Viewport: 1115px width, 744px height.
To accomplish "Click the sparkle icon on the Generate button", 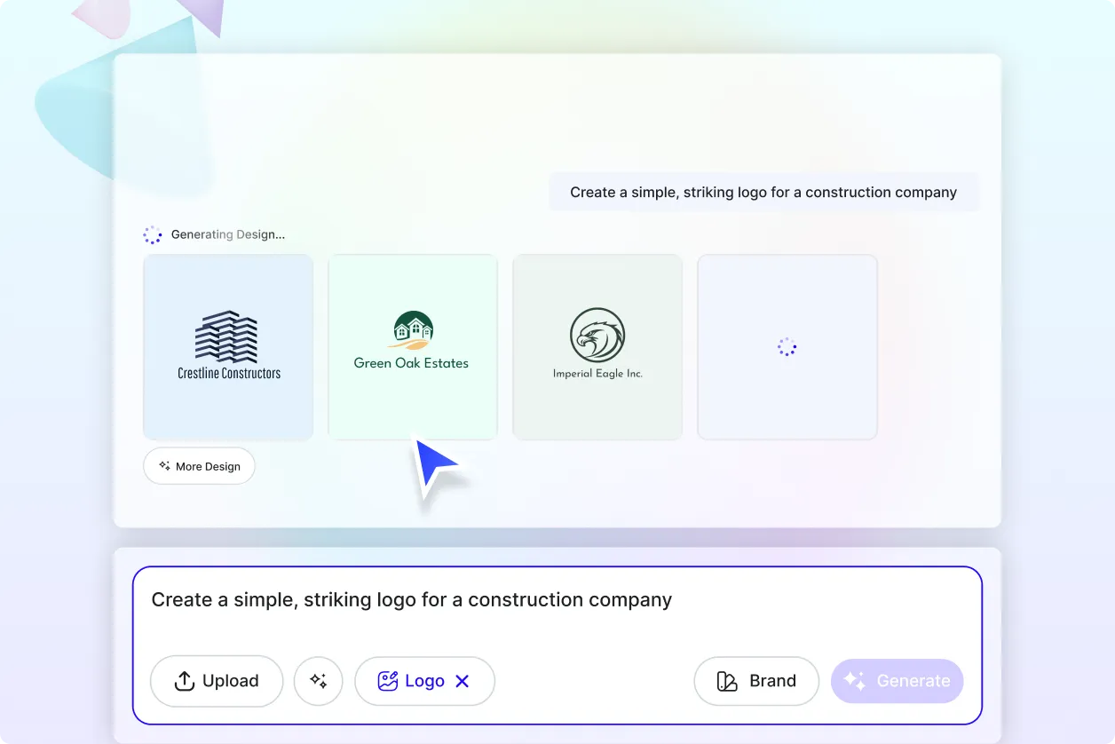I will (x=855, y=680).
